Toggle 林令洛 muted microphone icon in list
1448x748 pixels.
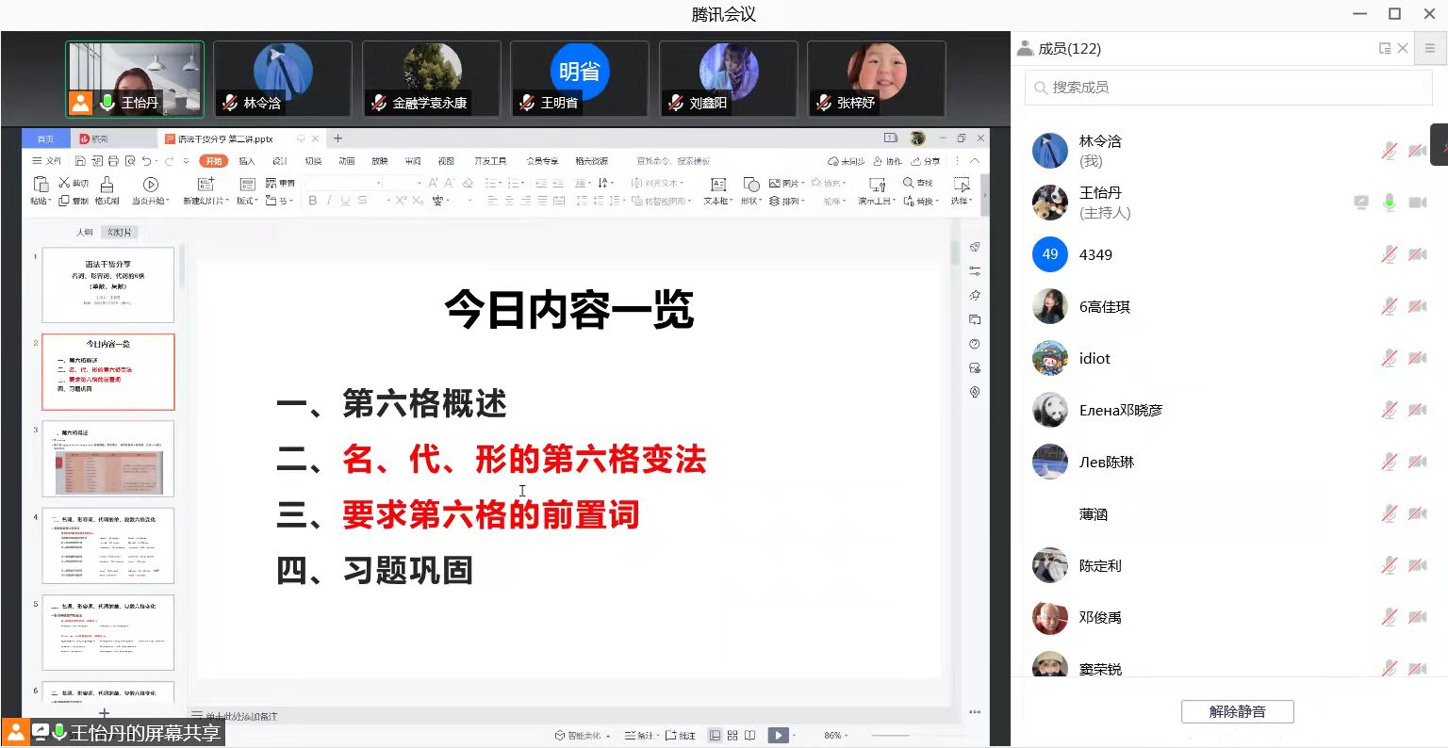point(1389,151)
